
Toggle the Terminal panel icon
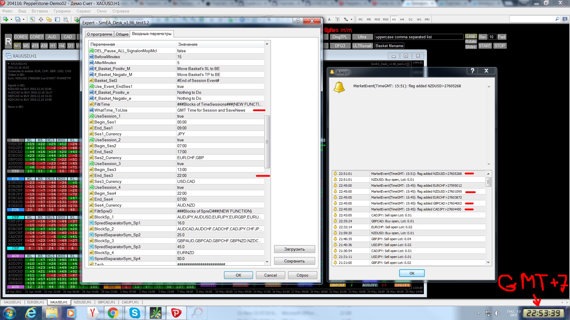click(57, 19)
